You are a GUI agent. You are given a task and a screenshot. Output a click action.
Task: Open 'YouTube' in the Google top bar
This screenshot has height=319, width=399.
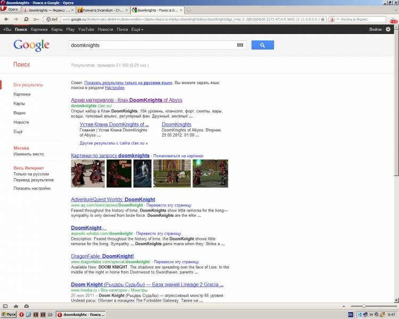point(86,30)
